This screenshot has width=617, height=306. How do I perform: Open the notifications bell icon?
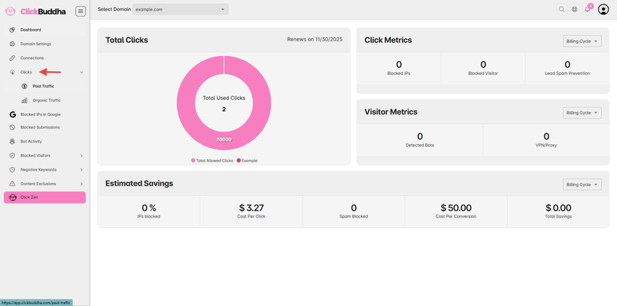tap(587, 9)
